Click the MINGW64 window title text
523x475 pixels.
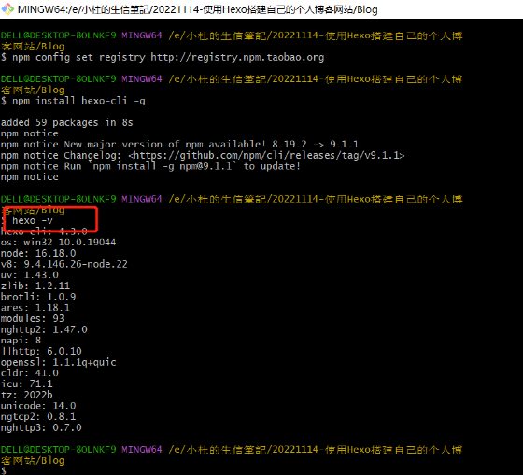pyautogui.click(x=197, y=9)
